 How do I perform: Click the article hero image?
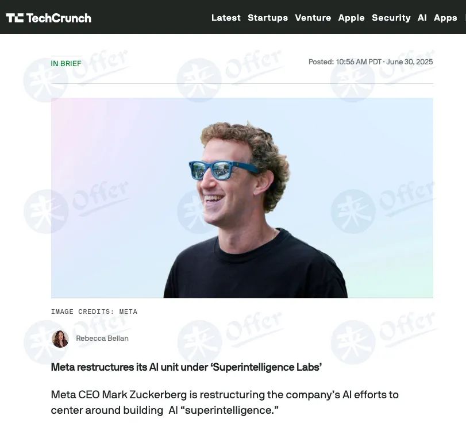pyautogui.click(x=242, y=198)
